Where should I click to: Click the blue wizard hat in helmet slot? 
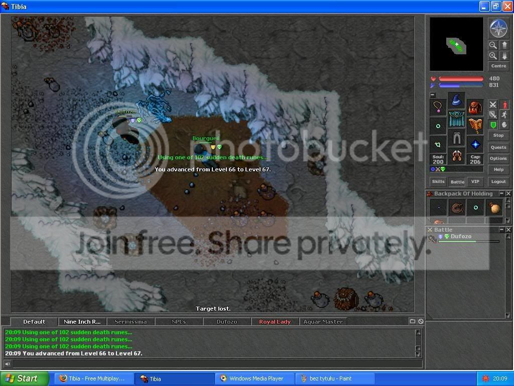[x=457, y=100]
